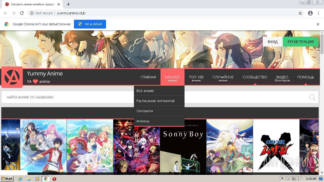
Task: Click the Yummy Anime red logo icon
Action: click(x=12, y=77)
